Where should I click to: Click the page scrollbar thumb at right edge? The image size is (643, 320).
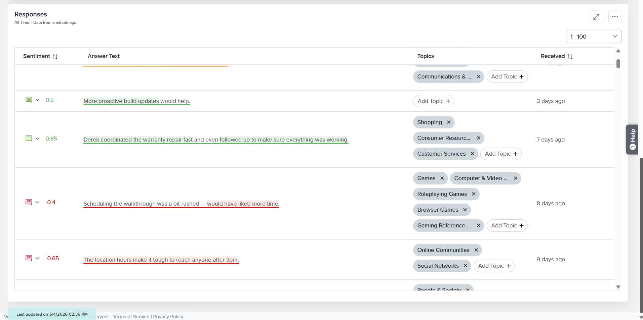coord(641,235)
